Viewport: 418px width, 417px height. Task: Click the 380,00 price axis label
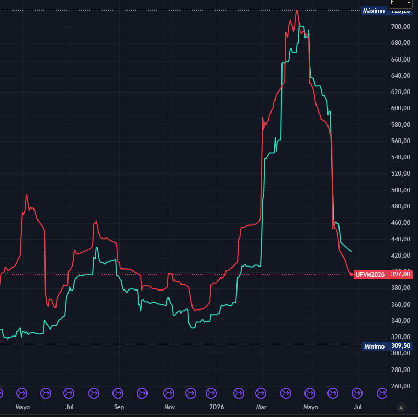click(400, 288)
